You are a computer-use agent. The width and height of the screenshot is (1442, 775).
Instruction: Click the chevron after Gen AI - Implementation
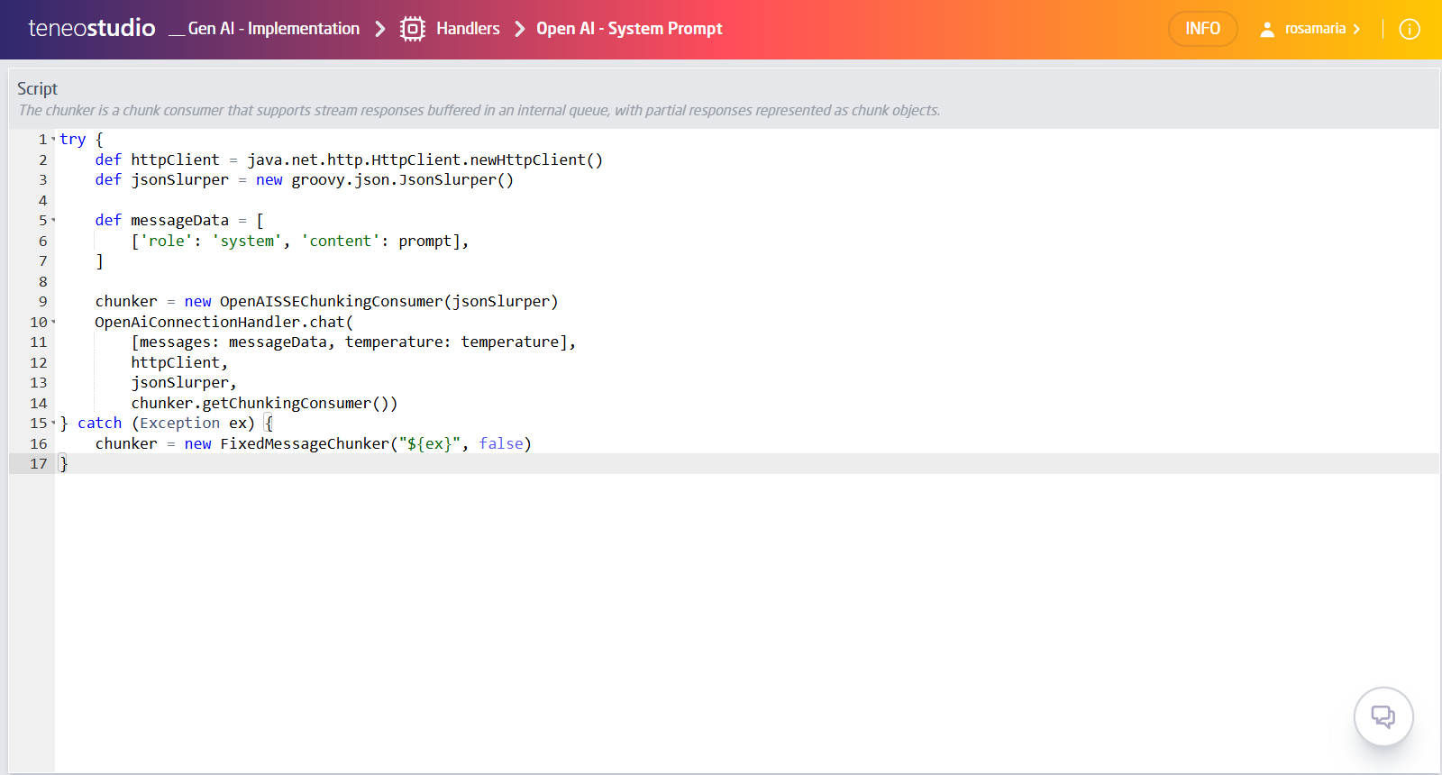[x=380, y=29]
